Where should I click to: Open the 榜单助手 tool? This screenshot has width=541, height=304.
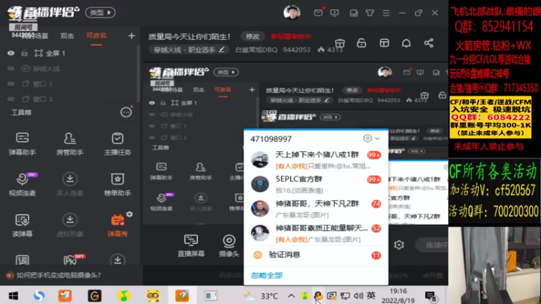[x=117, y=184]
